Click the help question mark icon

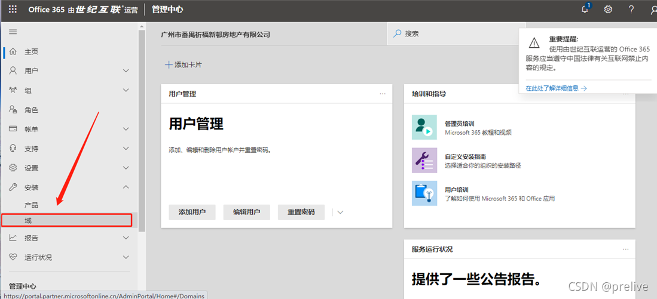coord(631,10)
